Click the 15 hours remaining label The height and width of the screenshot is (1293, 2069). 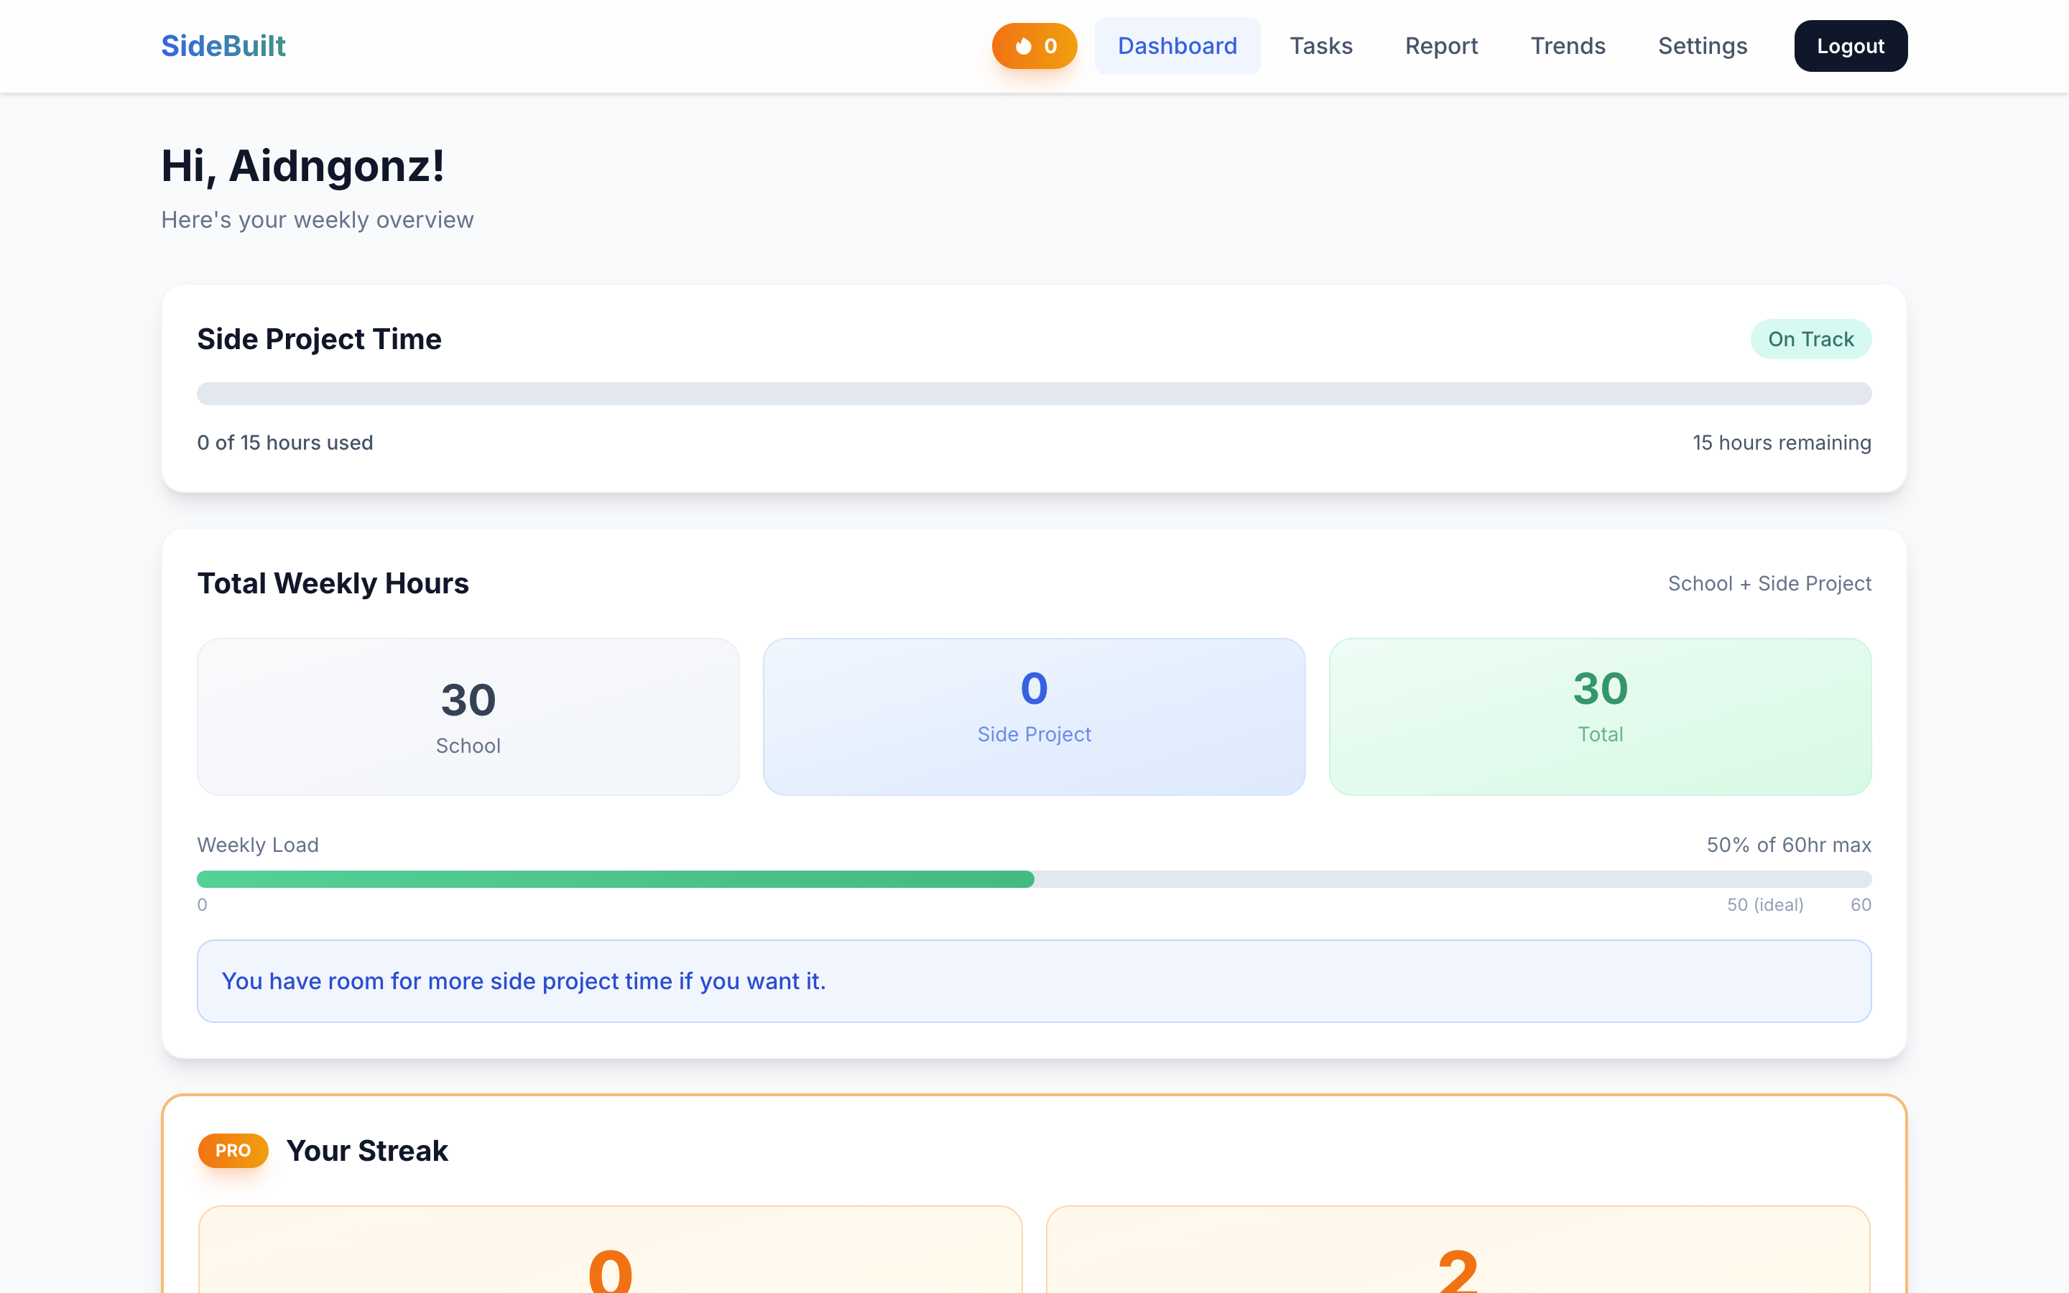[1782, 442]
